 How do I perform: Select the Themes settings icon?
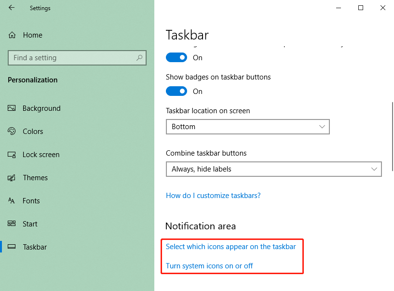coord(12,177)
